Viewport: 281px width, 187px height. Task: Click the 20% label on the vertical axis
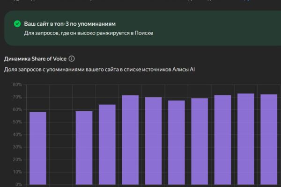17,159
